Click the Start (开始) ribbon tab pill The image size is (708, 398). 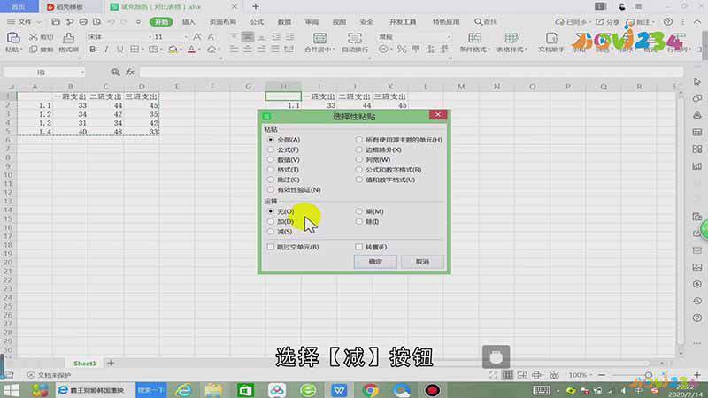[x=161, y=21]
